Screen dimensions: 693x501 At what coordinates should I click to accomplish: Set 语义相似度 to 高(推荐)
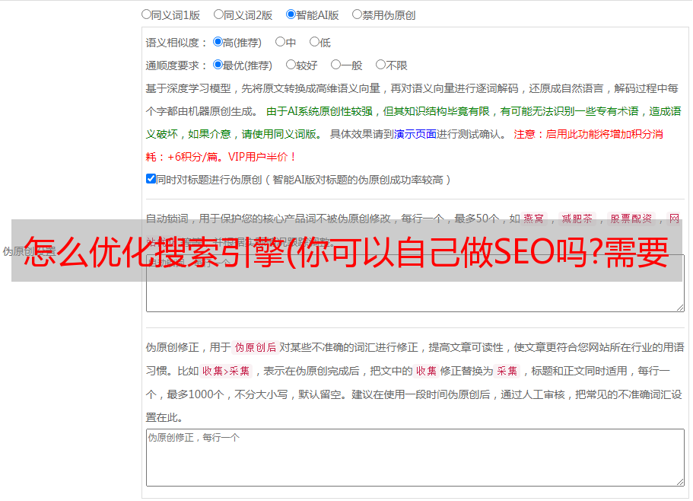coord(218,42)
